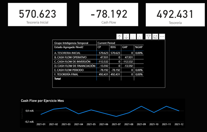Select row D. CASH FLOW DE FINANCIACIÓN
The width and height of the screenshot is (207, 132).
(x=98, y=66)
